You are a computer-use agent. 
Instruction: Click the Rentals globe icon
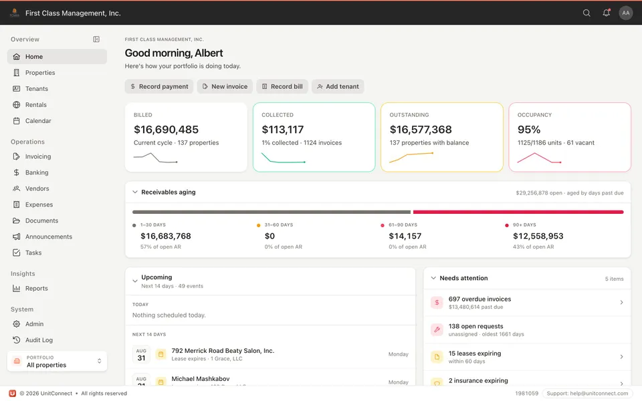(x=16, y=105)
